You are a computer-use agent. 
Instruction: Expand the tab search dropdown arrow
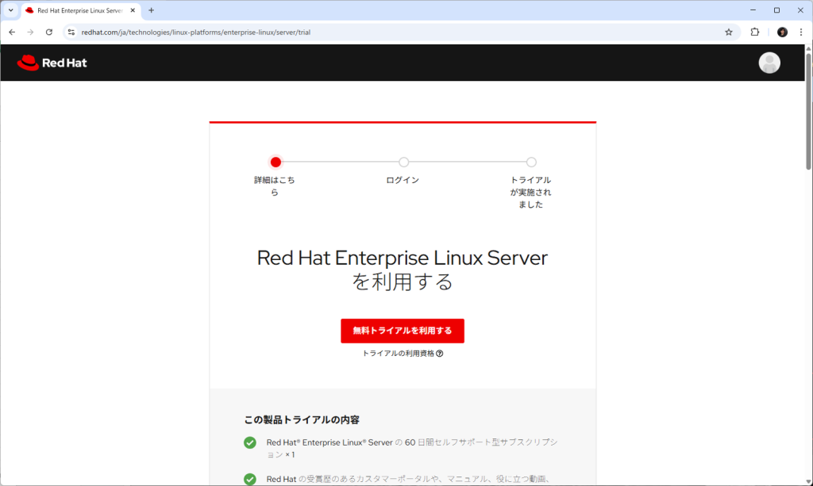tap(10, 10)
